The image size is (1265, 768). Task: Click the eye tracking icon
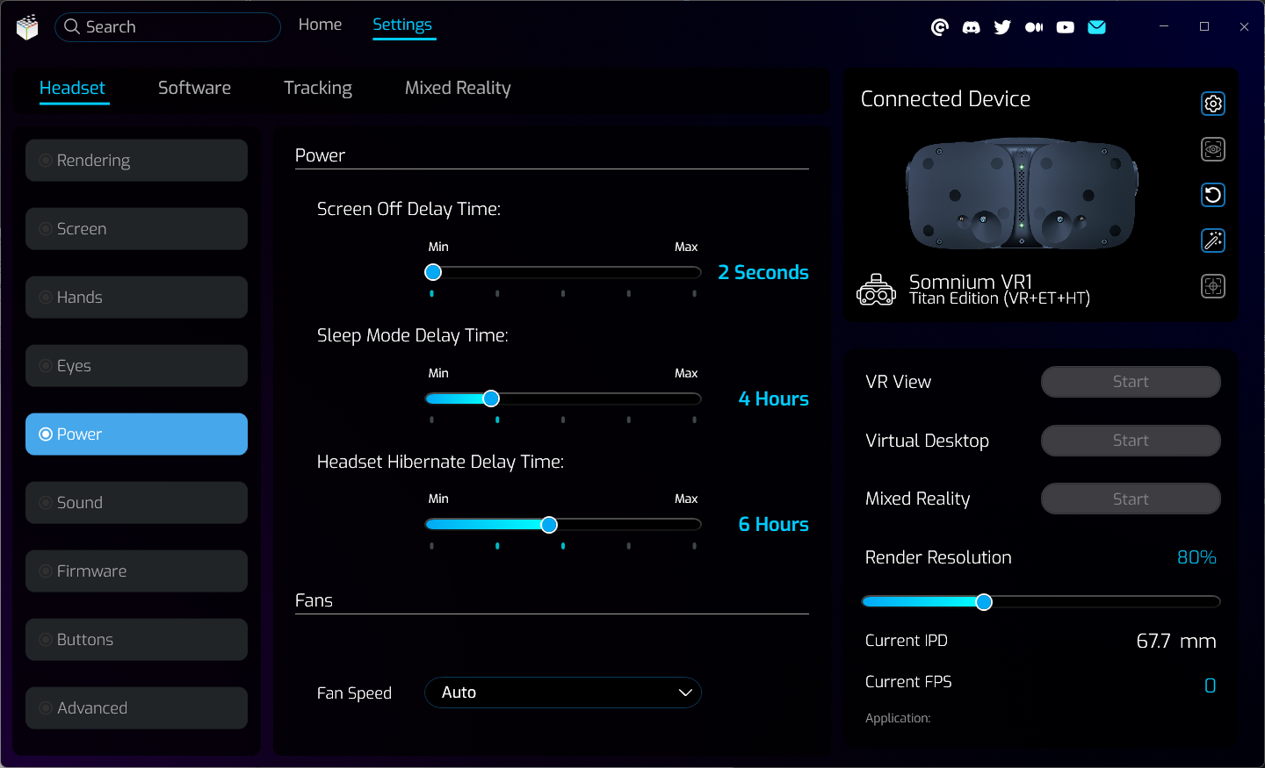[1212, 149]
